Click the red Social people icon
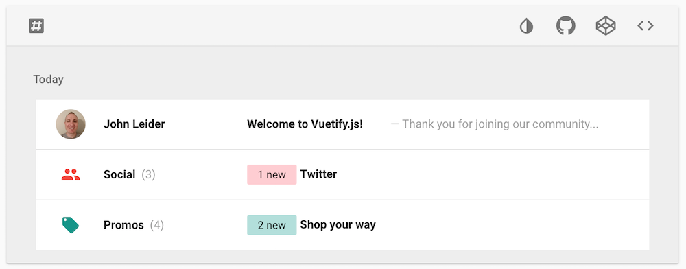The height and width of the screenshot is (269, 686). click(x=71, y=175)
